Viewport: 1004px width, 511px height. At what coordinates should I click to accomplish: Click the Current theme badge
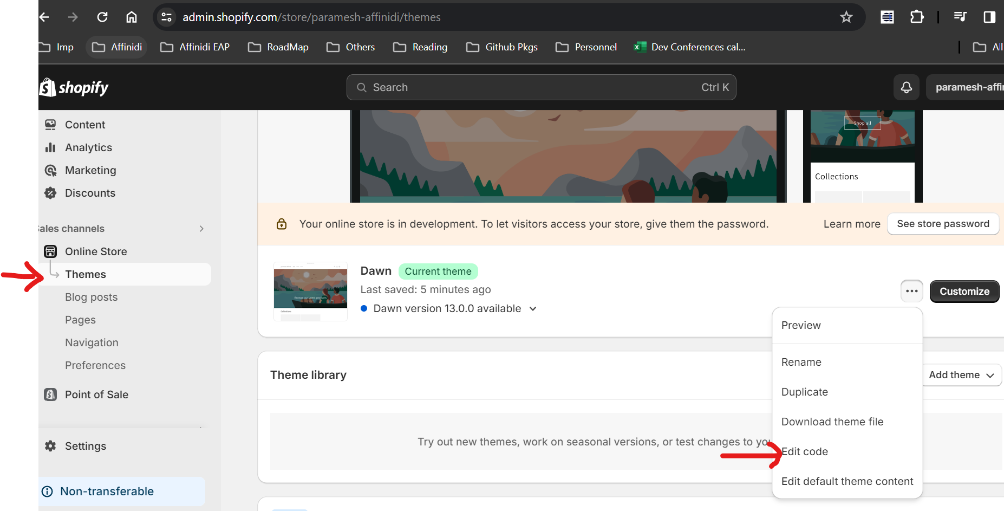pos(438,271)
